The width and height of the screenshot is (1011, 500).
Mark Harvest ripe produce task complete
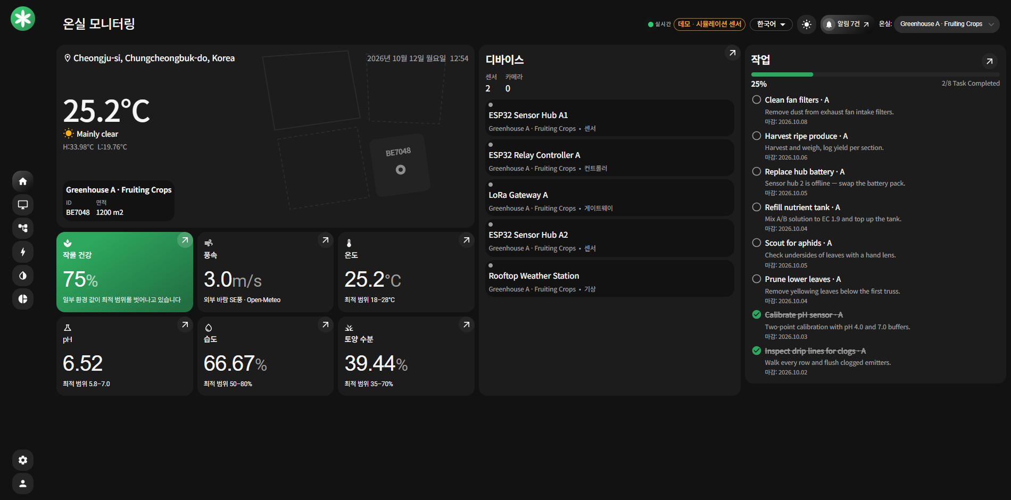[757, 136]
